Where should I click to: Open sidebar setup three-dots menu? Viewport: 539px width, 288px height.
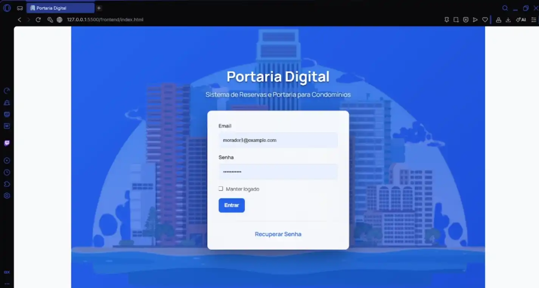pyautogui.click(x=7, y=283)
